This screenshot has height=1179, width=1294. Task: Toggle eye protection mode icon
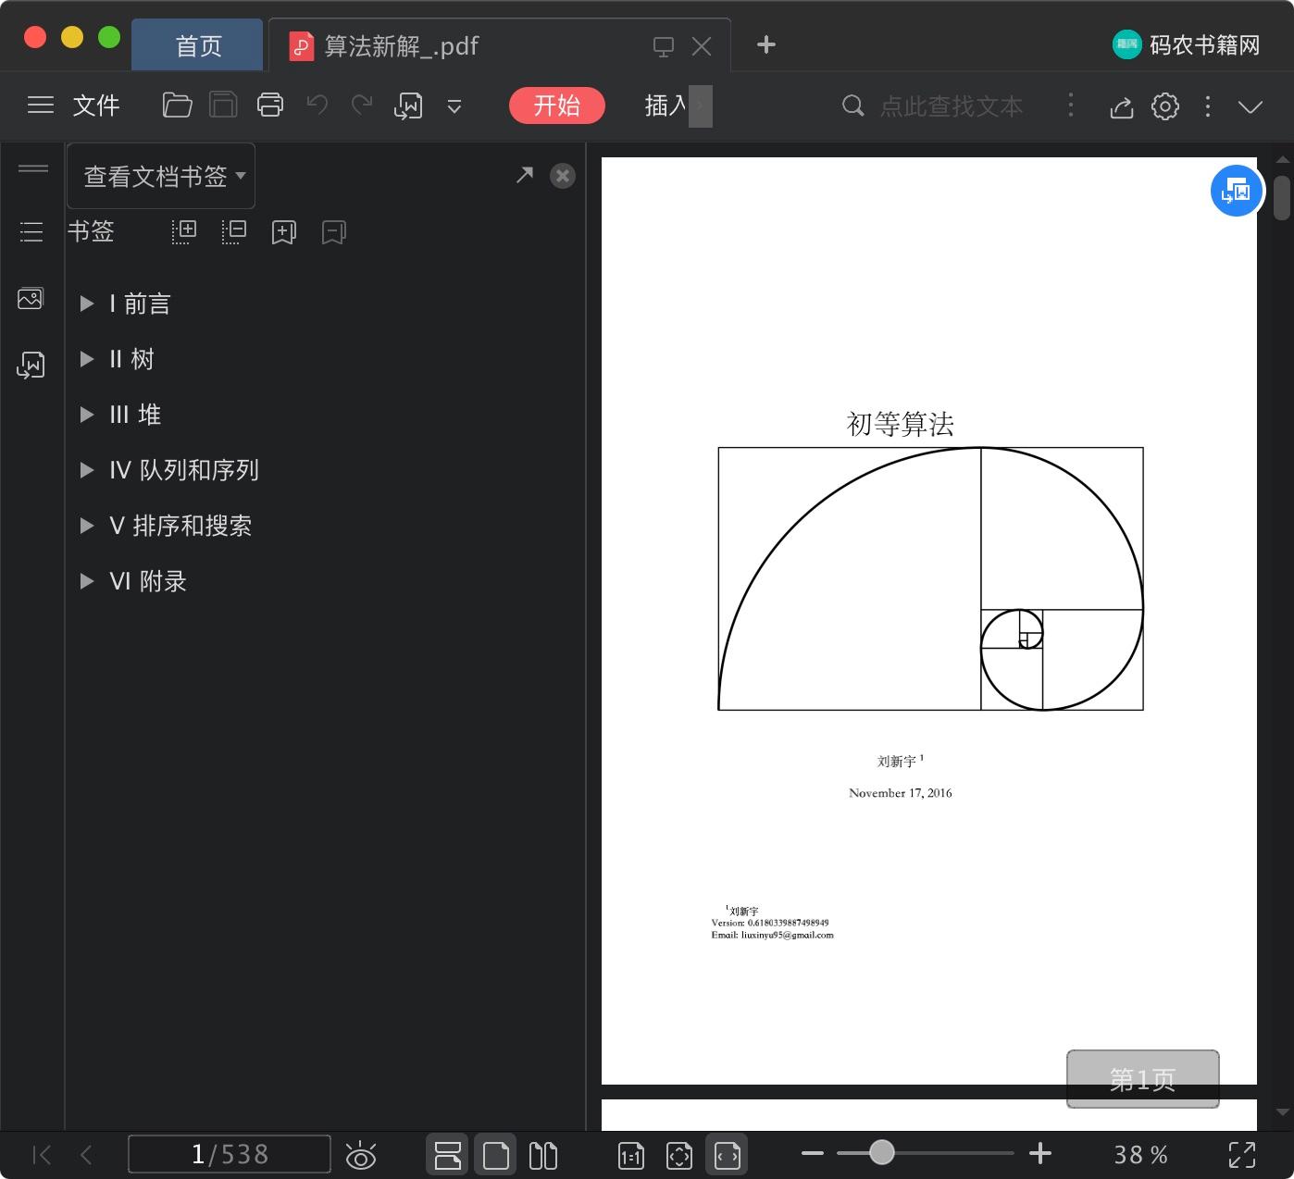360,1155
